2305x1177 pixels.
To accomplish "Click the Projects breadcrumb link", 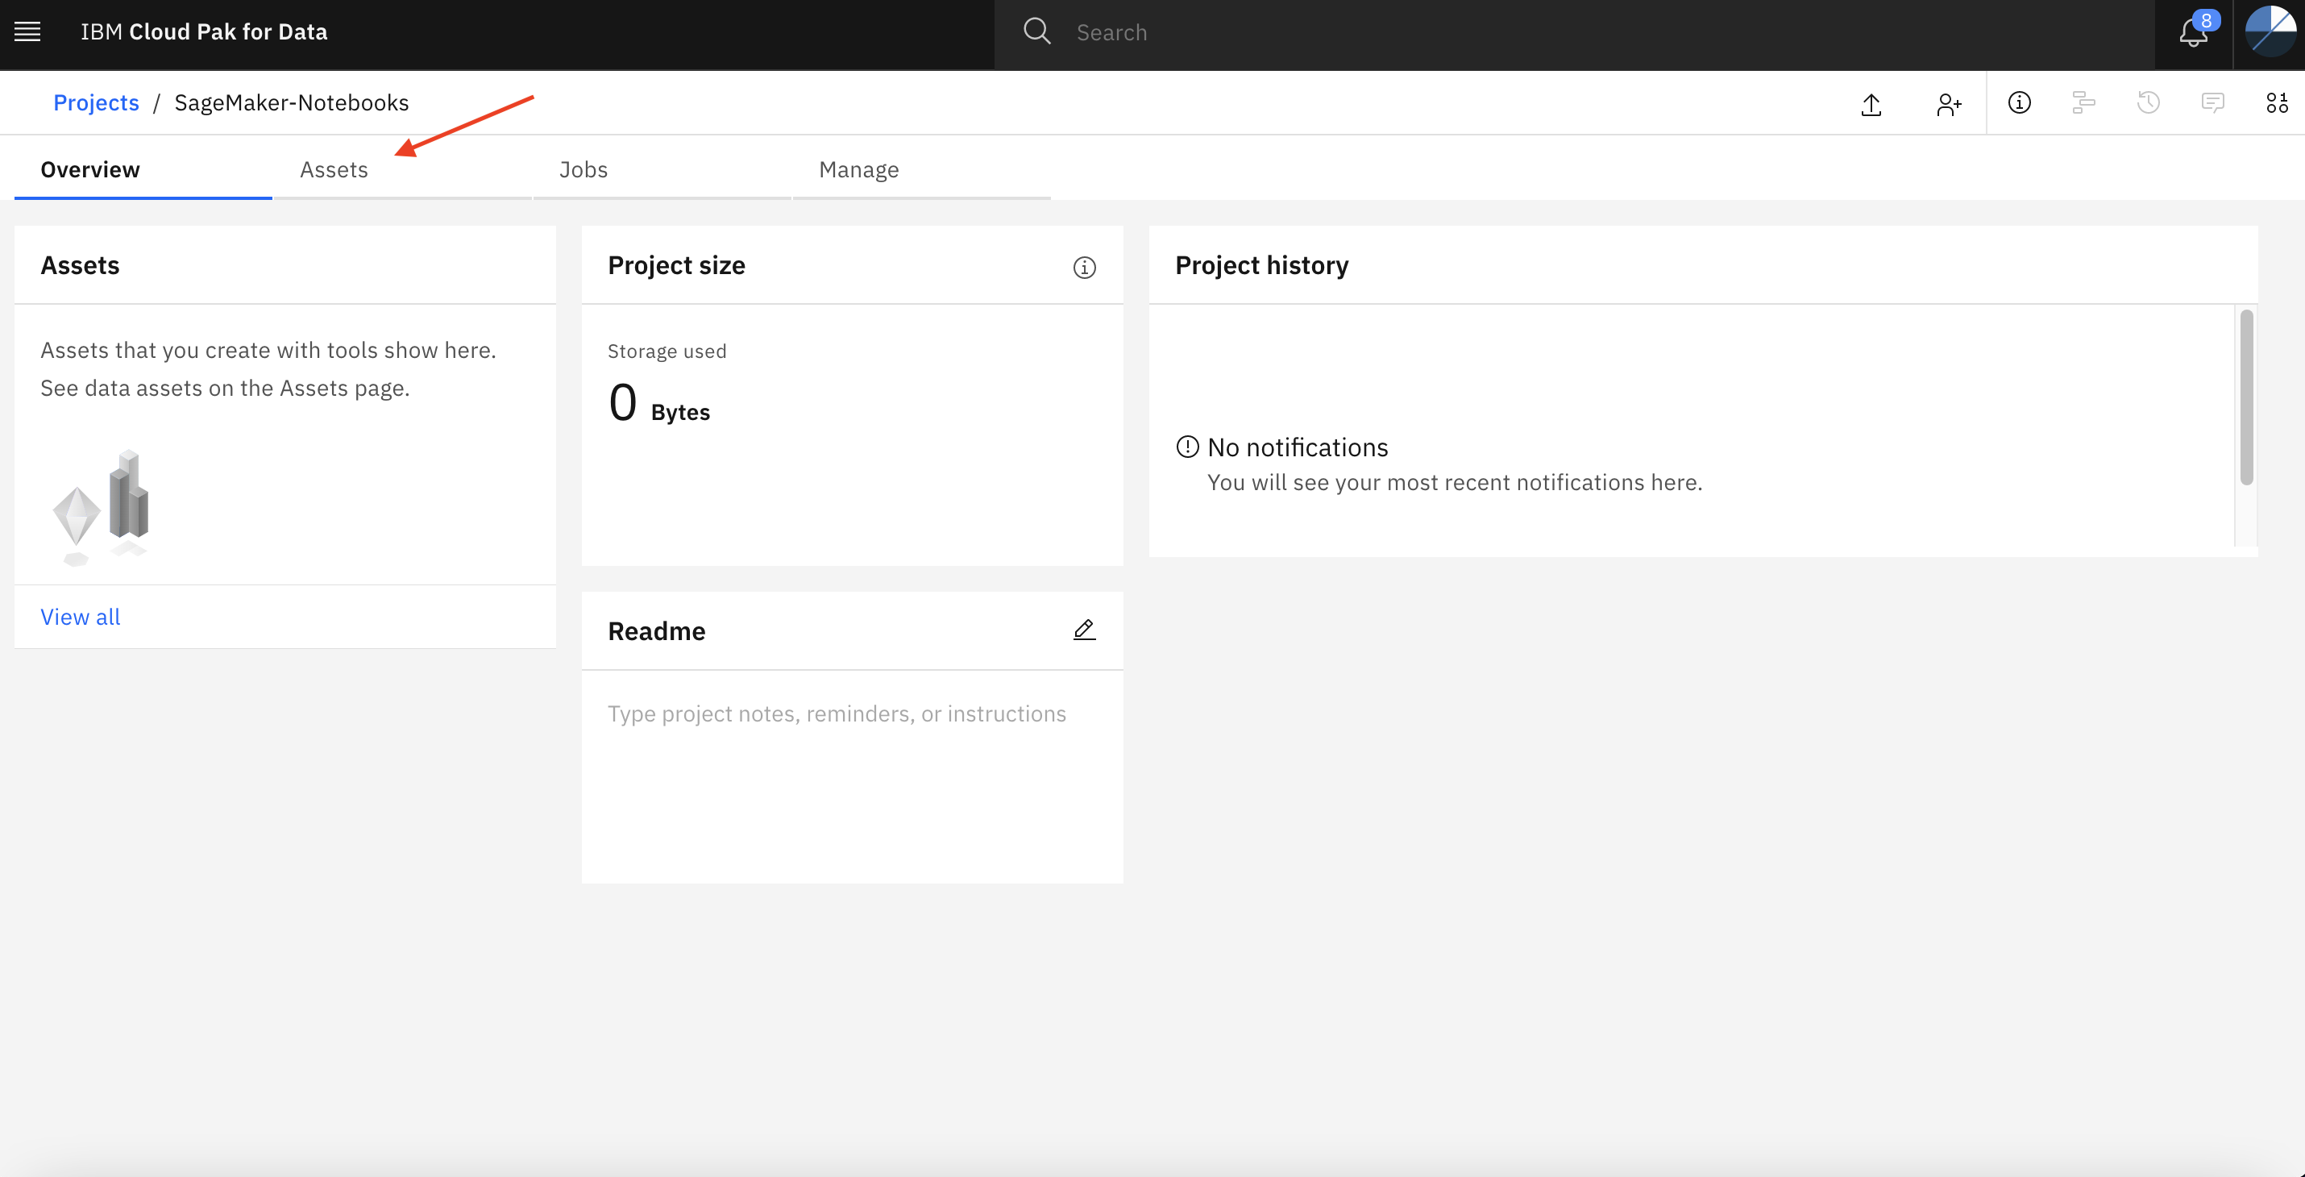I will point(96,103).
